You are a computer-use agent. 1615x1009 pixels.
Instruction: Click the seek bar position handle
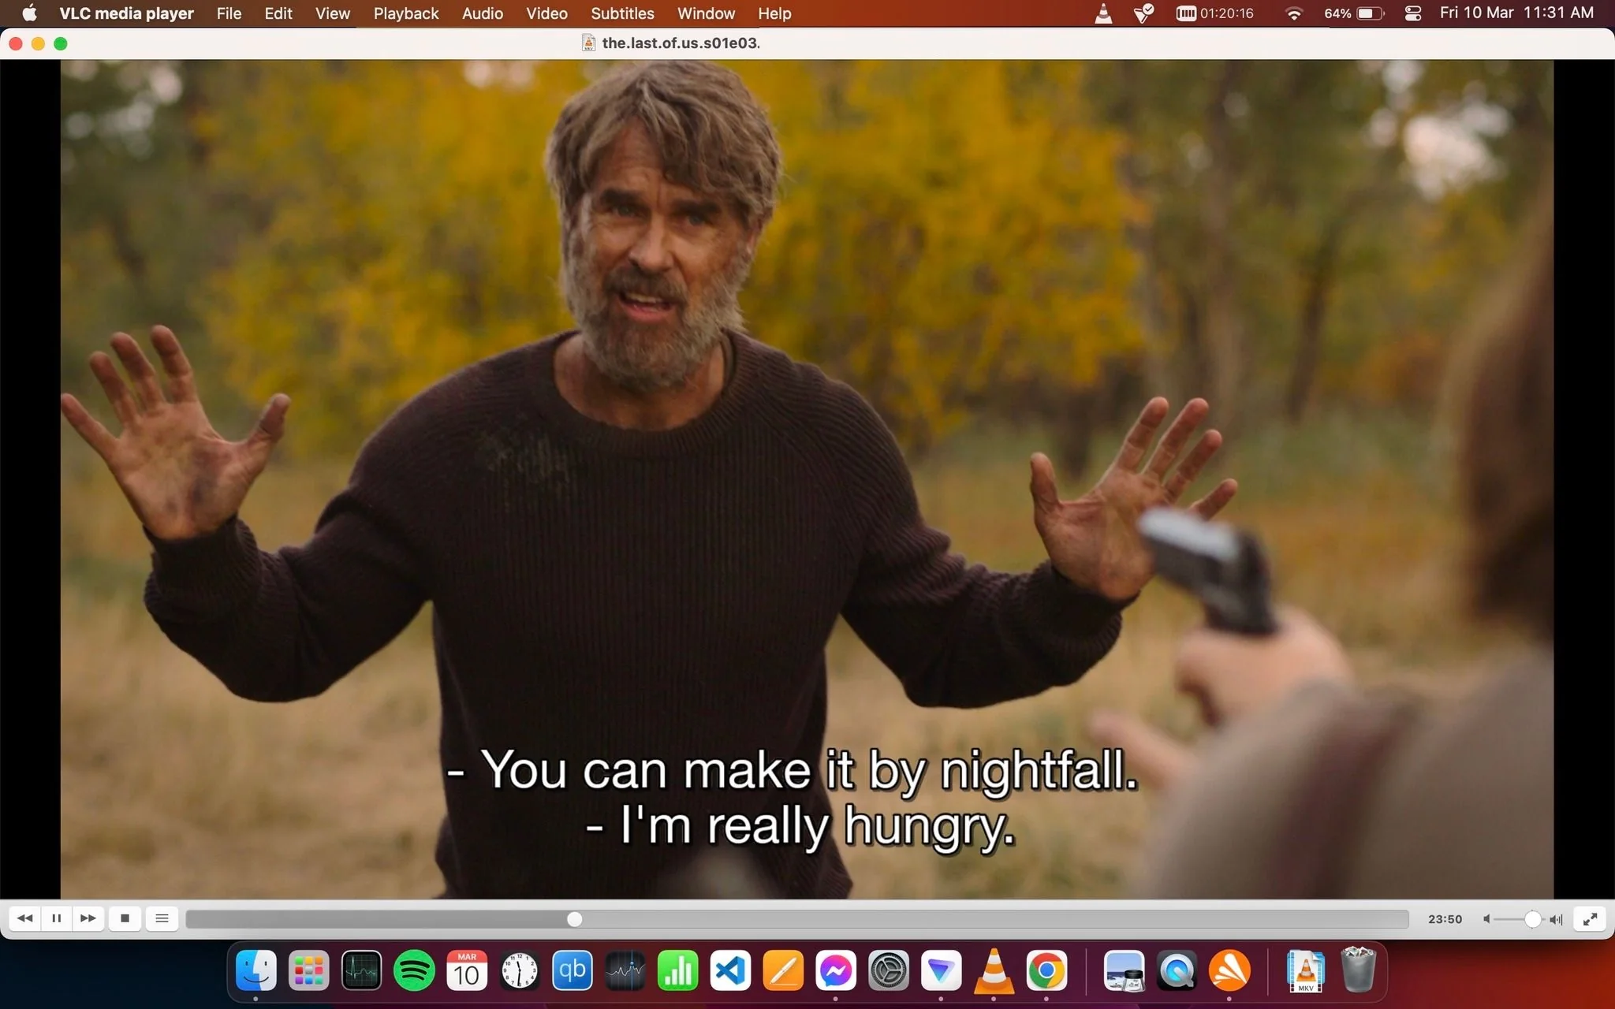[x=575, y=919]
